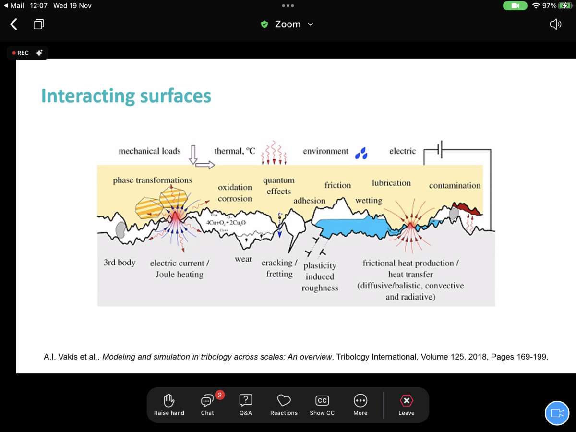576x432 pixels.
Task: Tap the Interacting surfaces slide title
Action: (126, 96)
